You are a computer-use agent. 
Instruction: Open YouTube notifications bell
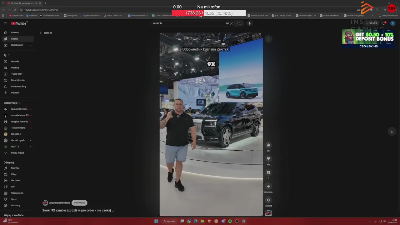click(x=384, y=23)
